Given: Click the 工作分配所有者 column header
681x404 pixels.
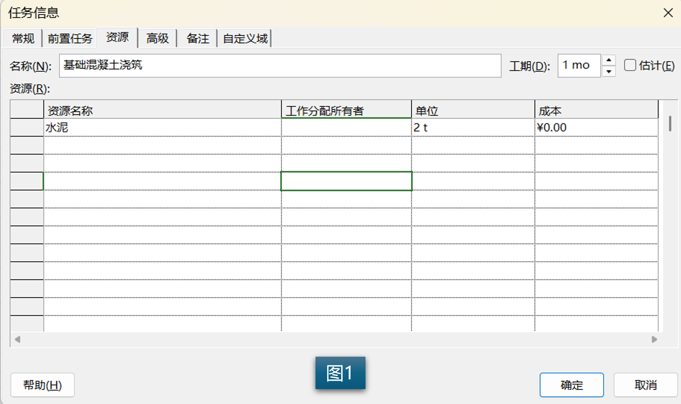Looking at the screenshot, I should [x=346, y=110].
